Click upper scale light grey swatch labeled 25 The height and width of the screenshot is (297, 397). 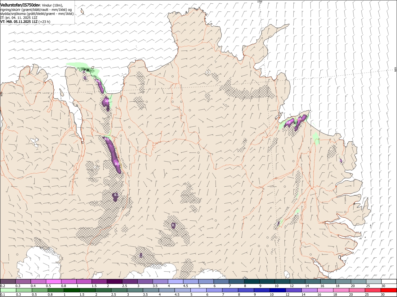click(x=373, y=281)
